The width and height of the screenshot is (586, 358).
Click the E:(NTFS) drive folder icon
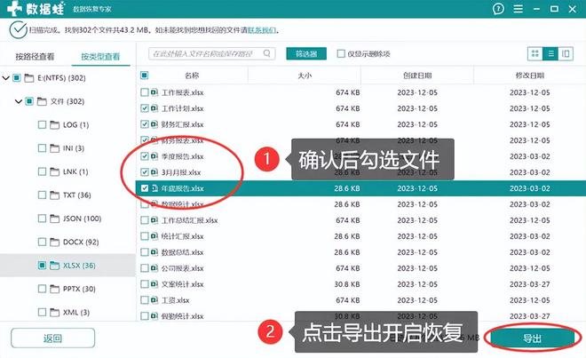pos(29,78)
